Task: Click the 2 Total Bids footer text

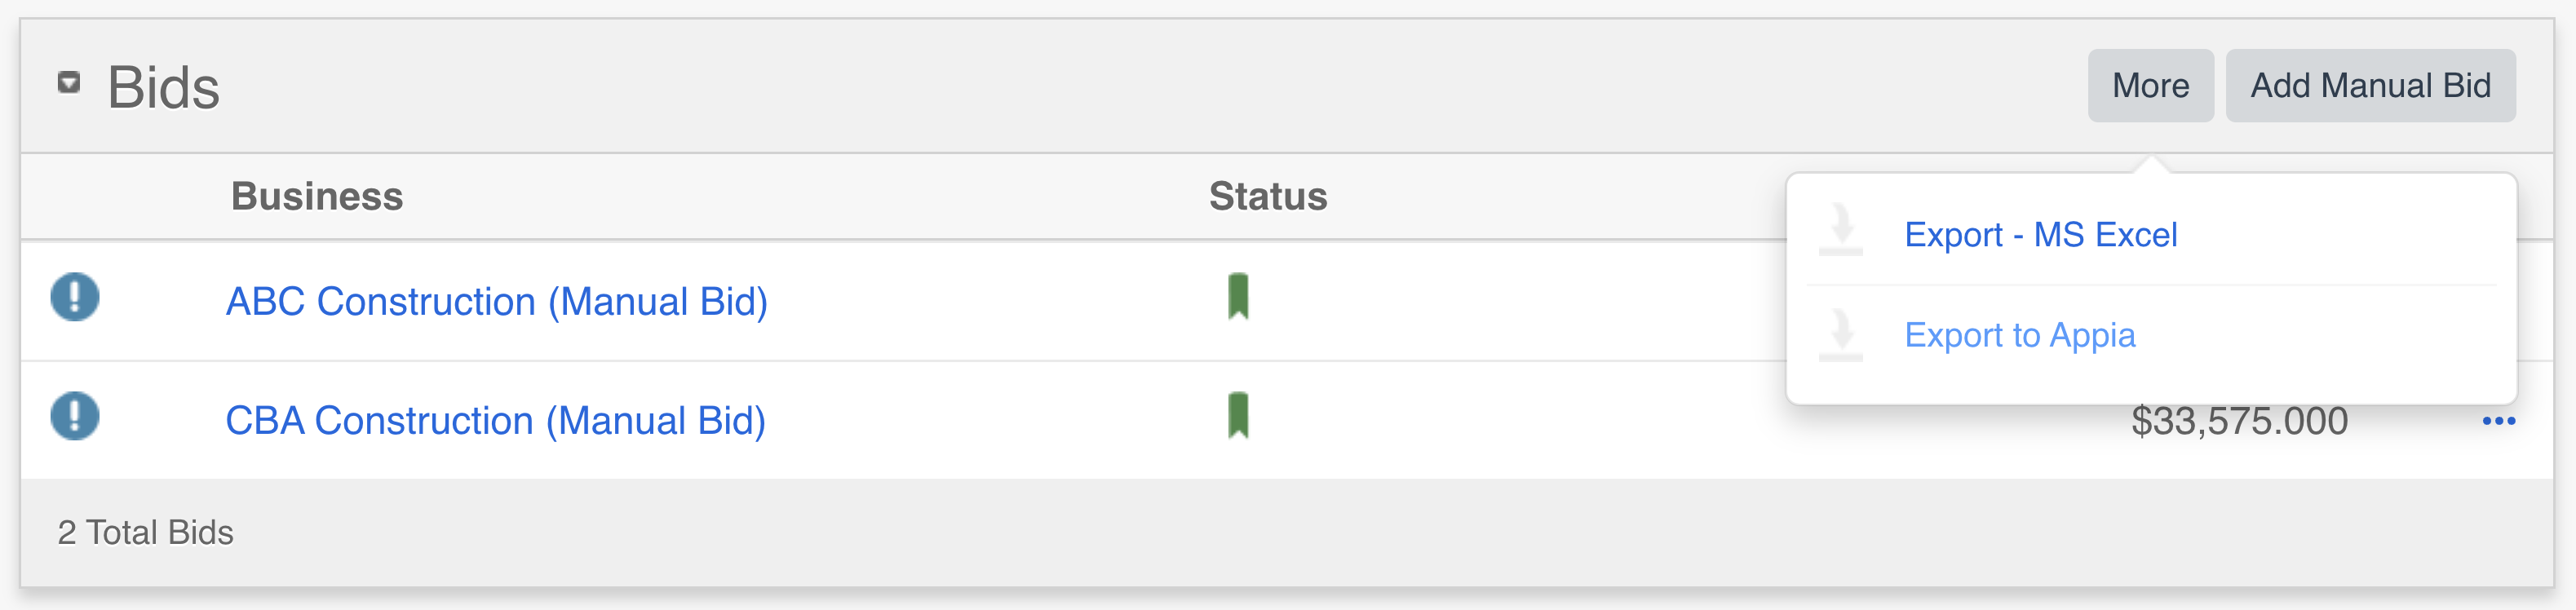Action: point(146,533)
